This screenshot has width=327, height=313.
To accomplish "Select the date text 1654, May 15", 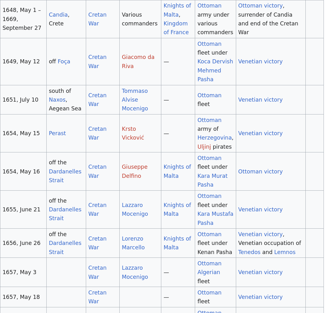I will (21, 133).
